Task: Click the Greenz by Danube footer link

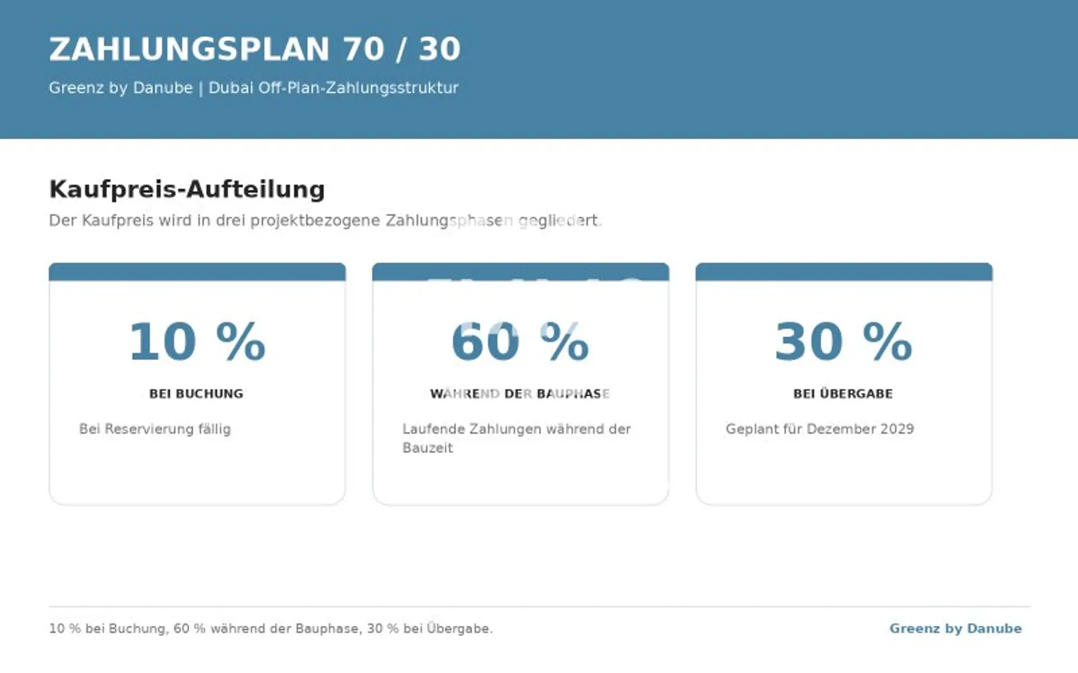Action: pos(956,629)
